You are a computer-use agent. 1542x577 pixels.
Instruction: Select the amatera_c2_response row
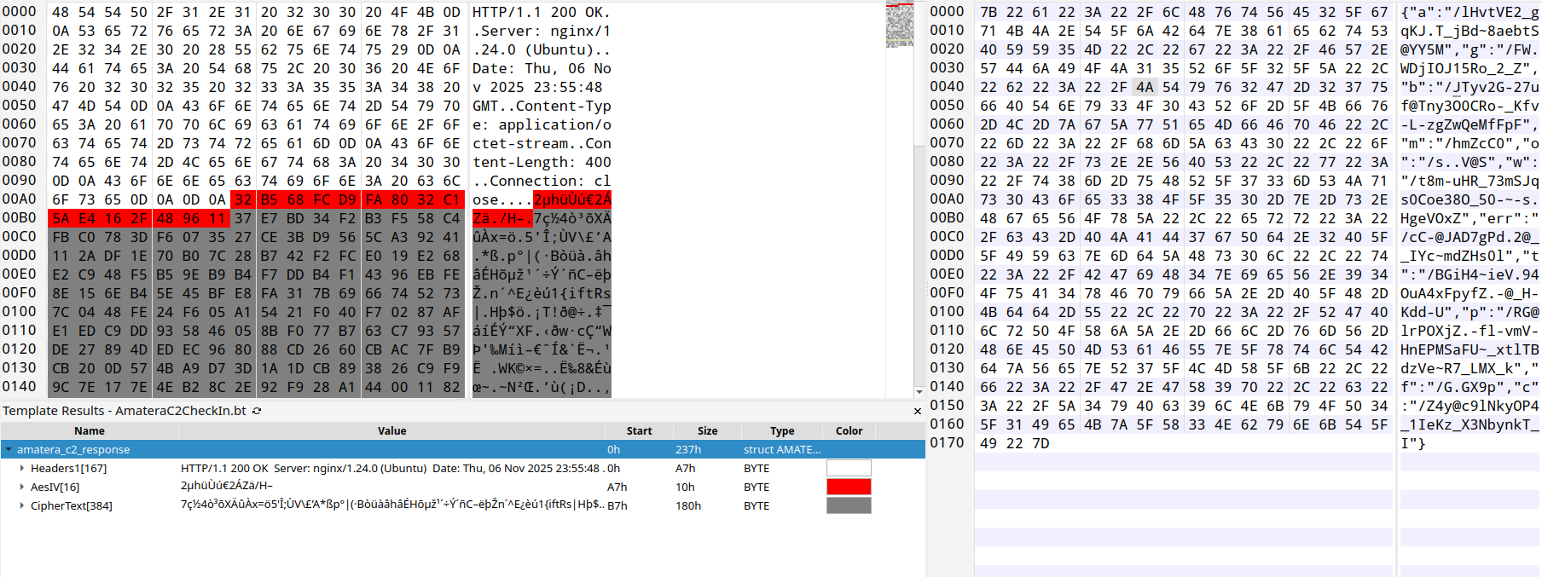(x=463, y=449)
